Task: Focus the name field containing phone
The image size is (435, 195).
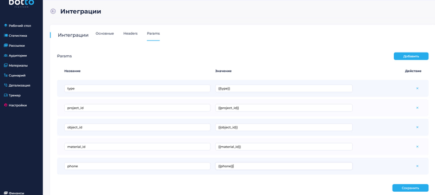Action: (137, 166)
